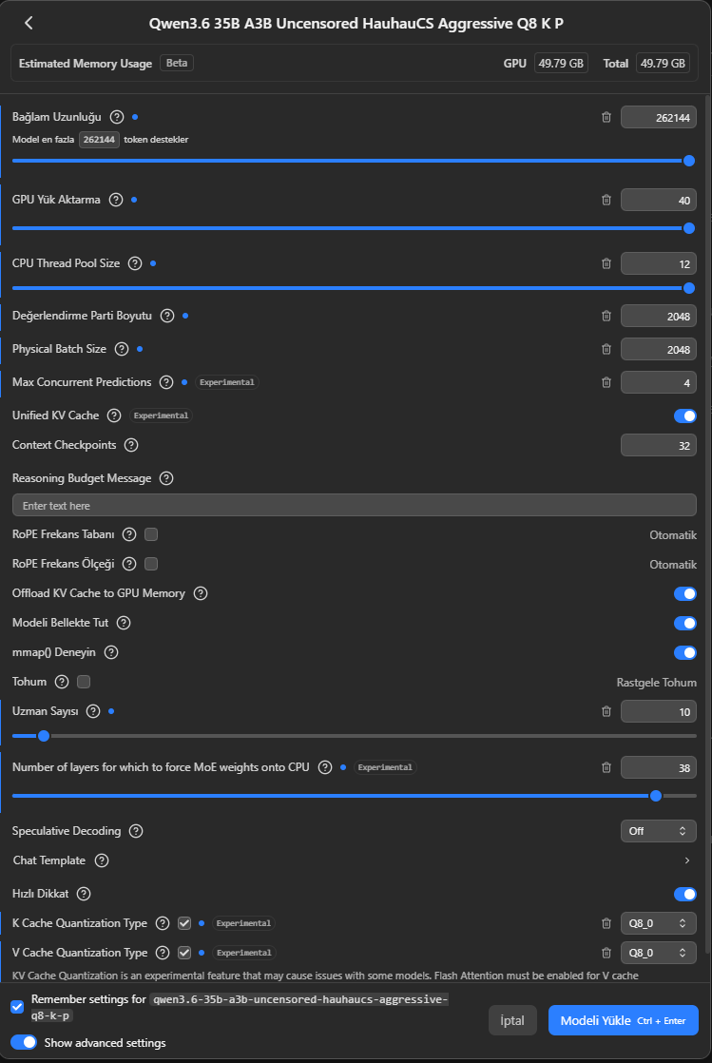Viewport: 712px width, 1063px height.
Task: Click İptal button
Action: 512,1020
